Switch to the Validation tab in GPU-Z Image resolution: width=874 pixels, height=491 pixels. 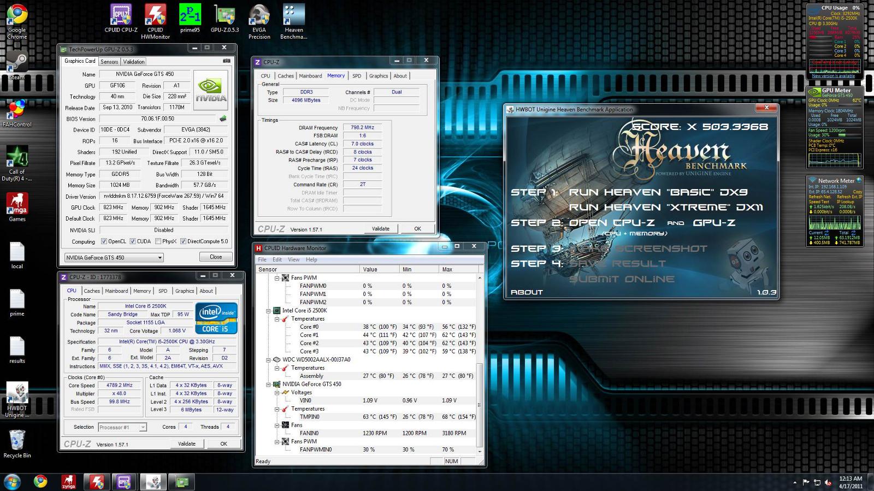[134, 62]
